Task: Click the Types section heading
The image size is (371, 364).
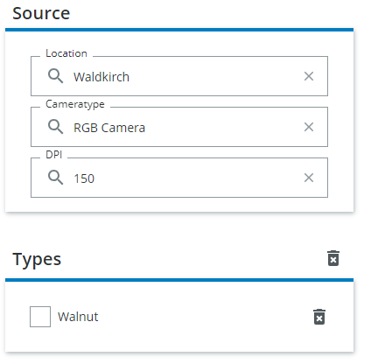Action: coord(37,259)
